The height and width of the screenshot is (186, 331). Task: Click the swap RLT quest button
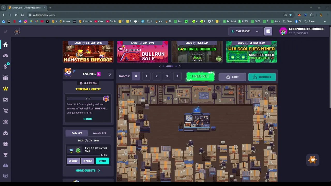pos(73,161)
